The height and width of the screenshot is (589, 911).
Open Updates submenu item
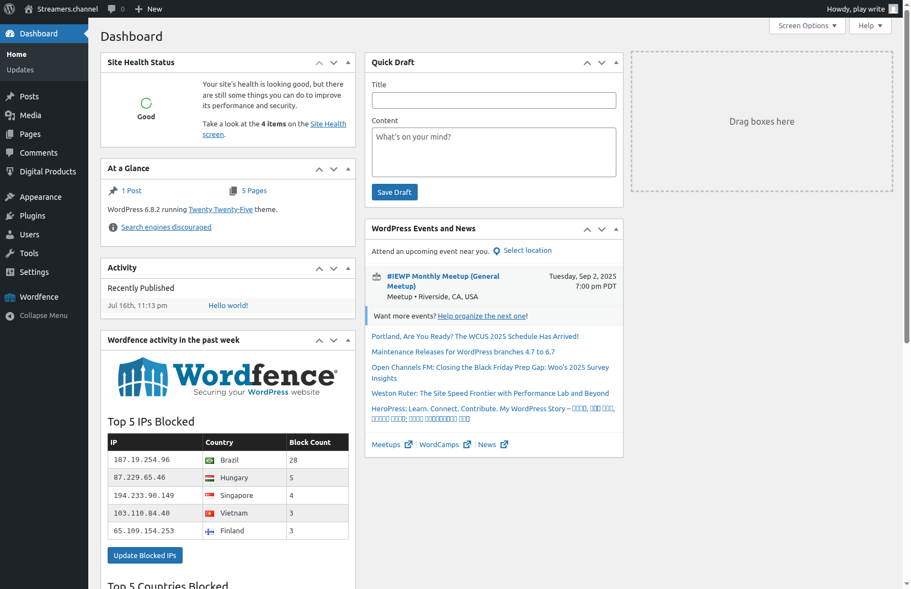pos(20,70)
